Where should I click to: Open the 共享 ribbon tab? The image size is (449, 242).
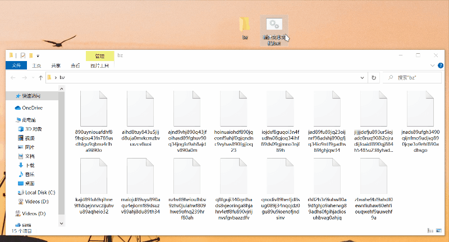tap(56, 65)
